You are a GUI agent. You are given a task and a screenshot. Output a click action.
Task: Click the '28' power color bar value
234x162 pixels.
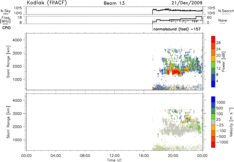(x=218, y=43)
